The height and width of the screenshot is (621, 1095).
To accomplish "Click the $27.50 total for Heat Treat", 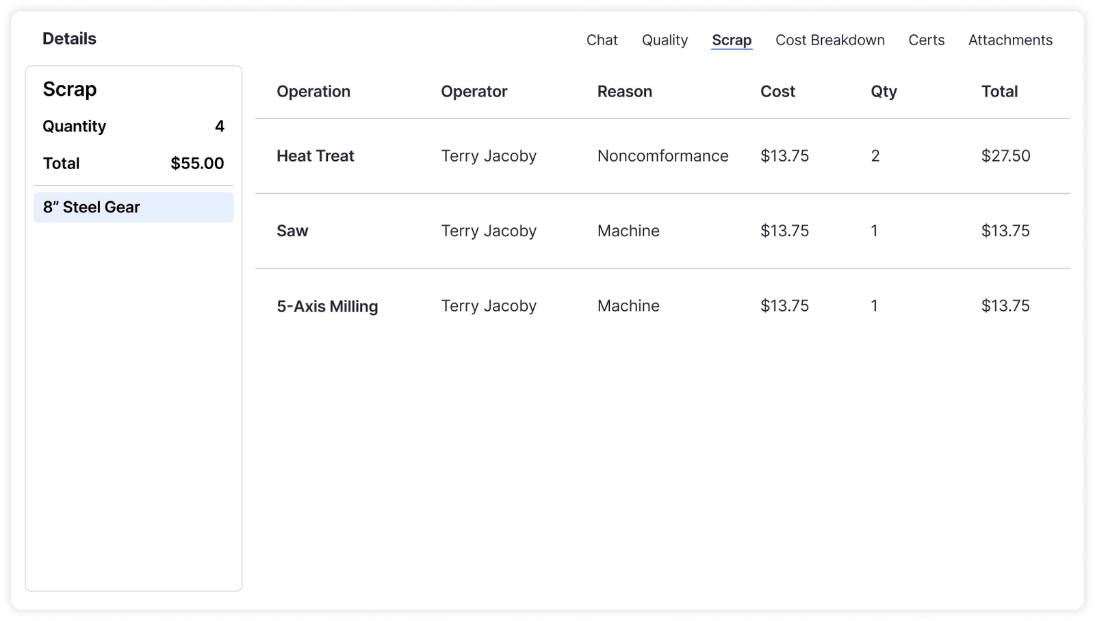I will coord(1006,155).
